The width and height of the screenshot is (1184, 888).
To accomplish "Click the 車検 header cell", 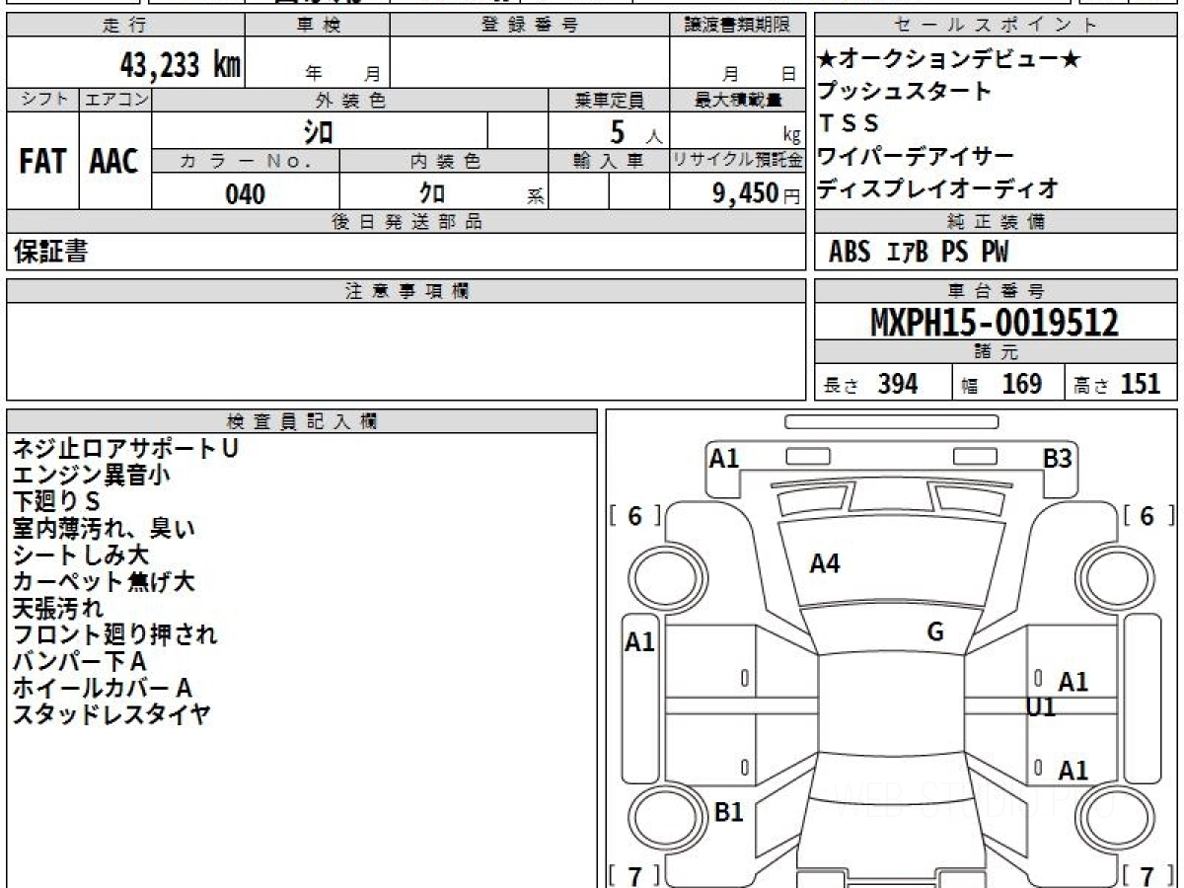I will point(318,26).
